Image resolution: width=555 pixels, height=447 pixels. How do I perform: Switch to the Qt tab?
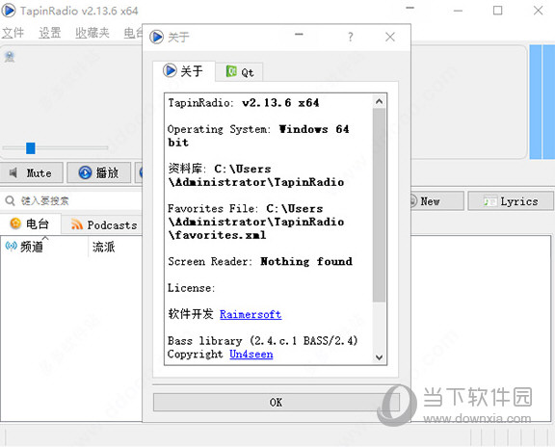240,72
